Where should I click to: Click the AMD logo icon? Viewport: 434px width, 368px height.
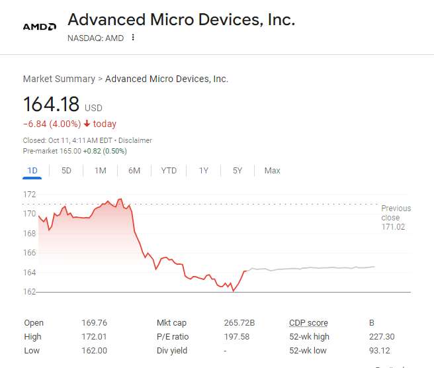click(x=39, y=26)
